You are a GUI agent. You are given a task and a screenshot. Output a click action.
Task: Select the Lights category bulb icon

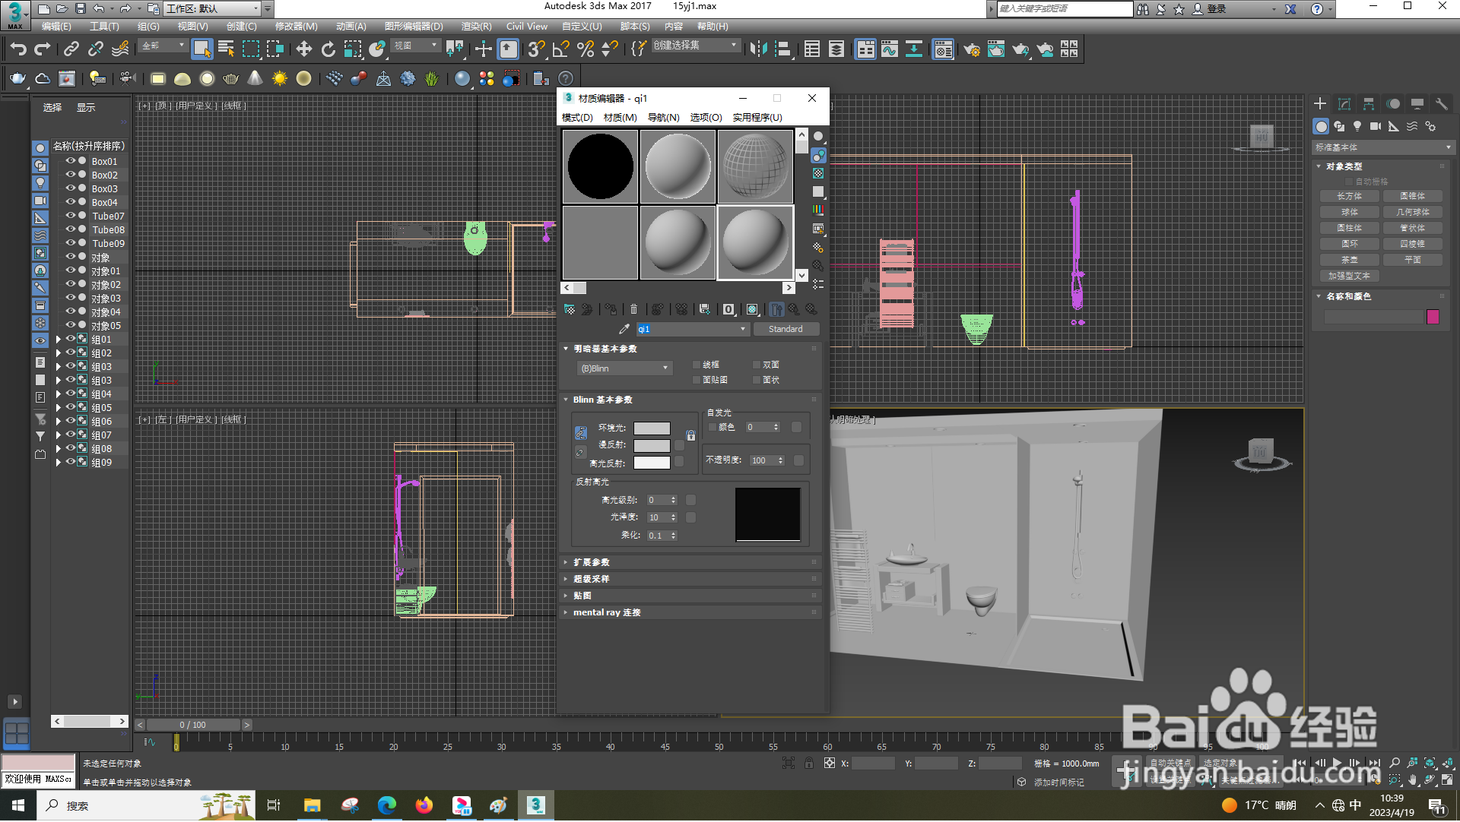coord(1357,127)
